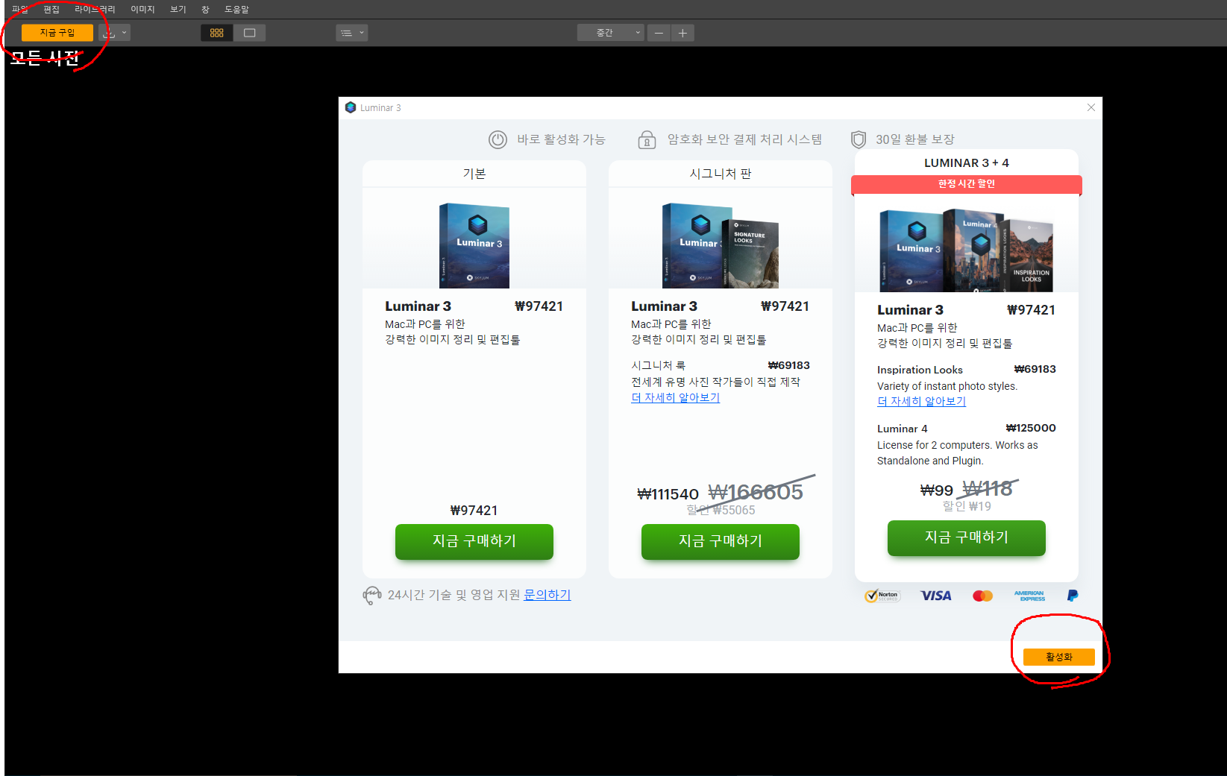Click the American Express logo
1227x776 pixels.
click(x=1029, y=596)
